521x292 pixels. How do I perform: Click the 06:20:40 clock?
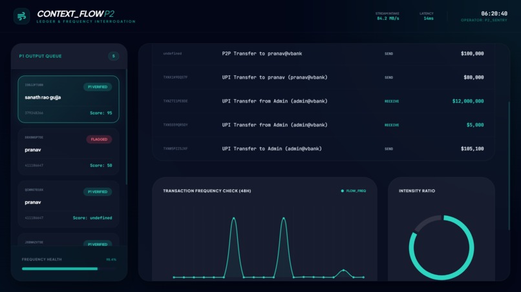click(494, 14)
